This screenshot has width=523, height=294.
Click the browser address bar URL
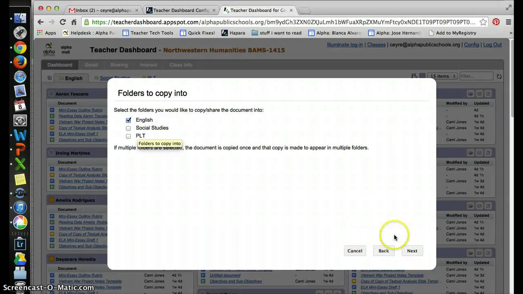284,22
